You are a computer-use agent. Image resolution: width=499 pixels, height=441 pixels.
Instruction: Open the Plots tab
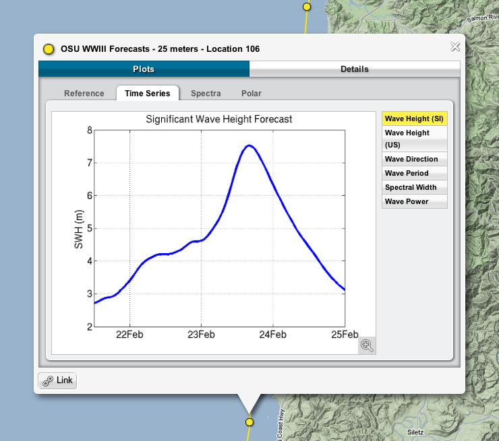[x=144, y=69]
